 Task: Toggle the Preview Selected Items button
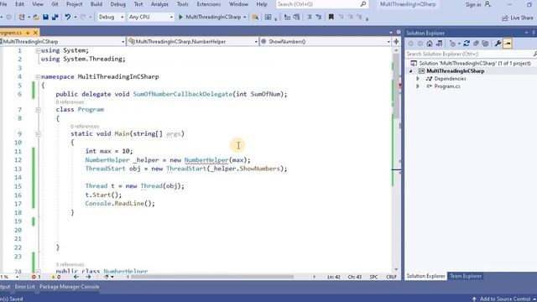(x=508, y=44)
